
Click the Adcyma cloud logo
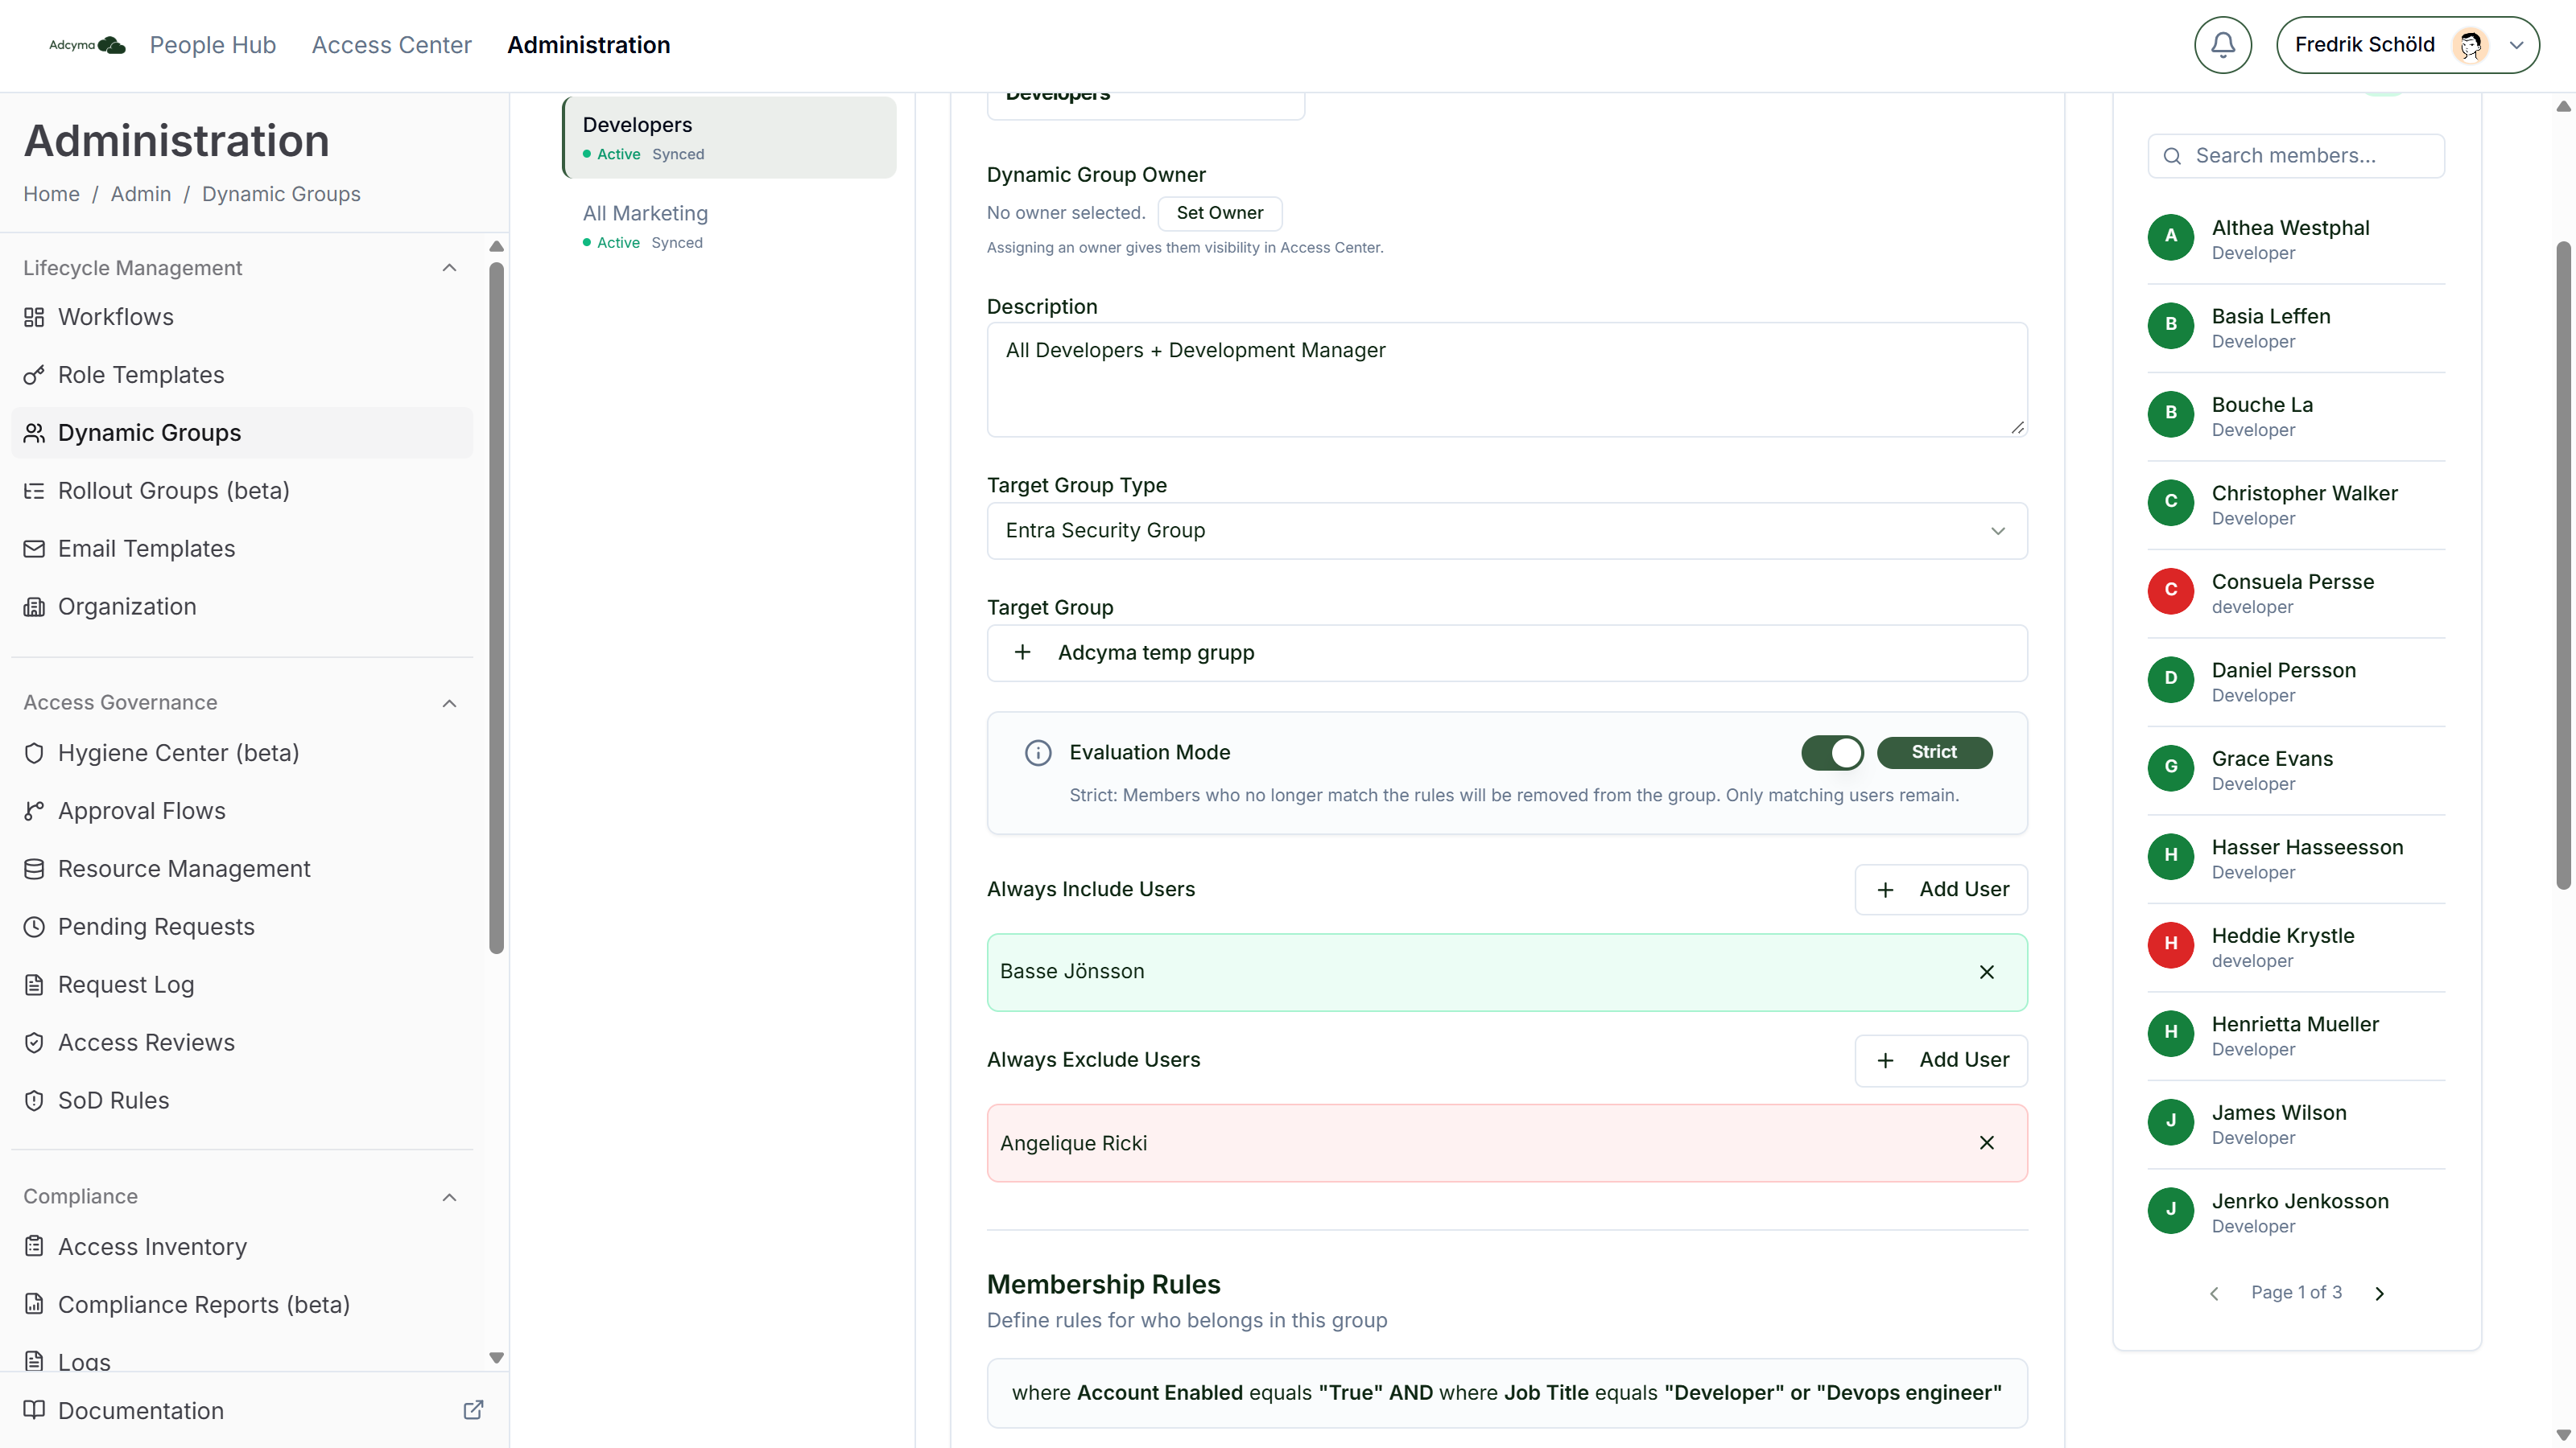[x=87, y=45]
